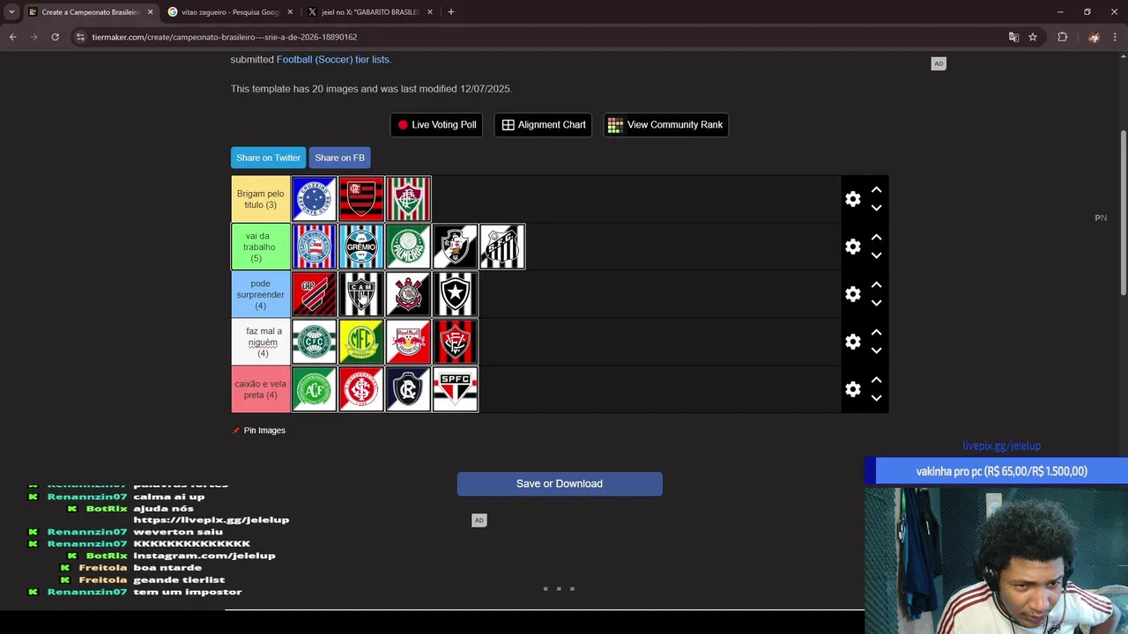1128x634 pixels.
Task: Move Brigam pelo titulo row down
Action: pos(876,209)
